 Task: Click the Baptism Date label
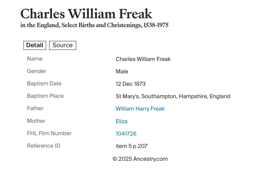click(x=44, y=84)
